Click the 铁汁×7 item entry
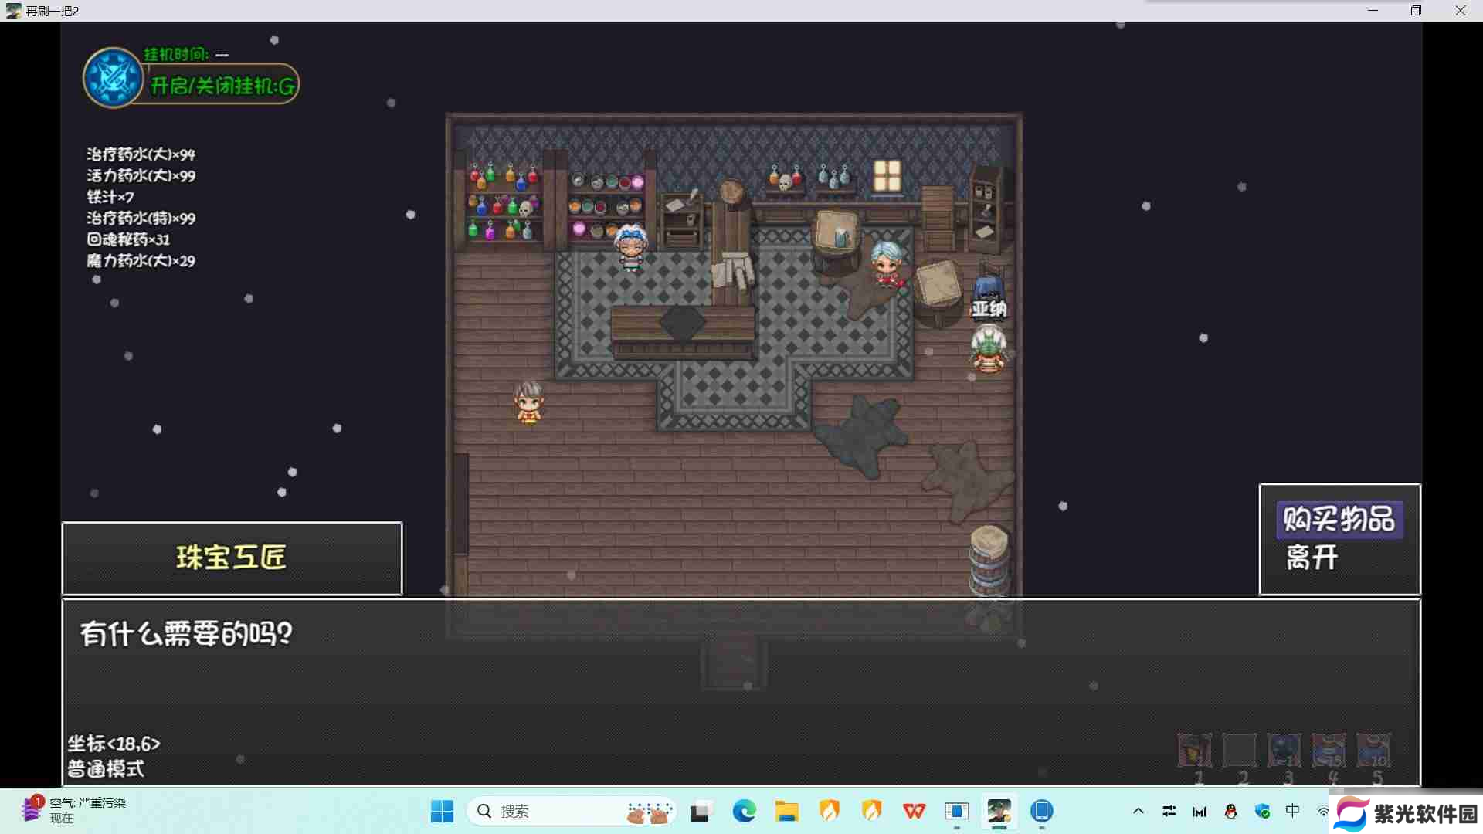The image size is (1483, 834). coord(110,197)
